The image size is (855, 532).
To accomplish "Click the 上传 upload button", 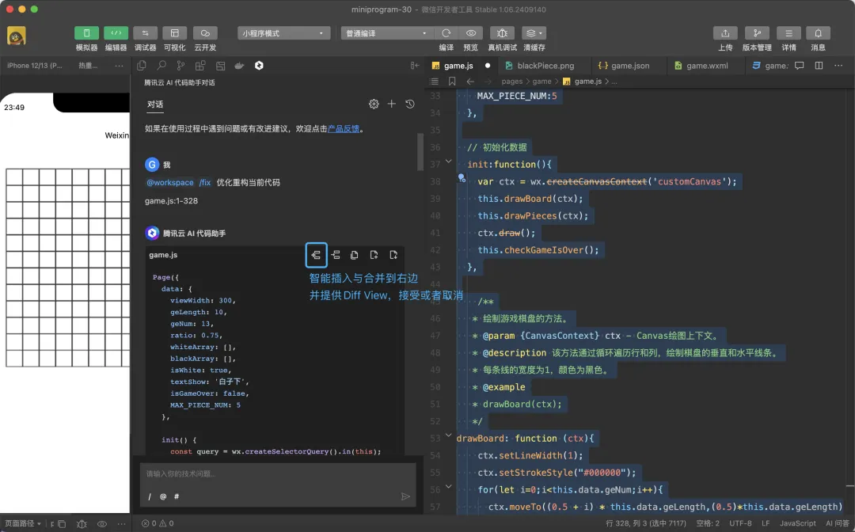I will point(724,33).
